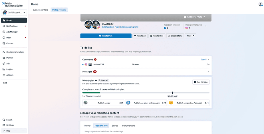The image size is (264, 134).
Task: Switch to the Profile overview tab
Action: coord(59,10)
